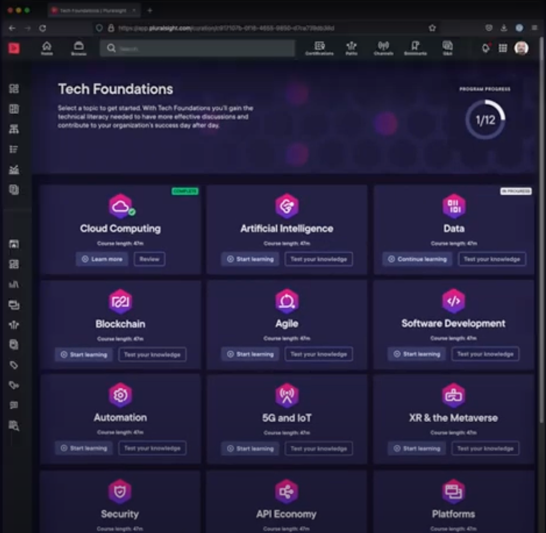Screen dimensions: 546x533
Task: Click Continue learning on the Data card
Action: point(417,259)
